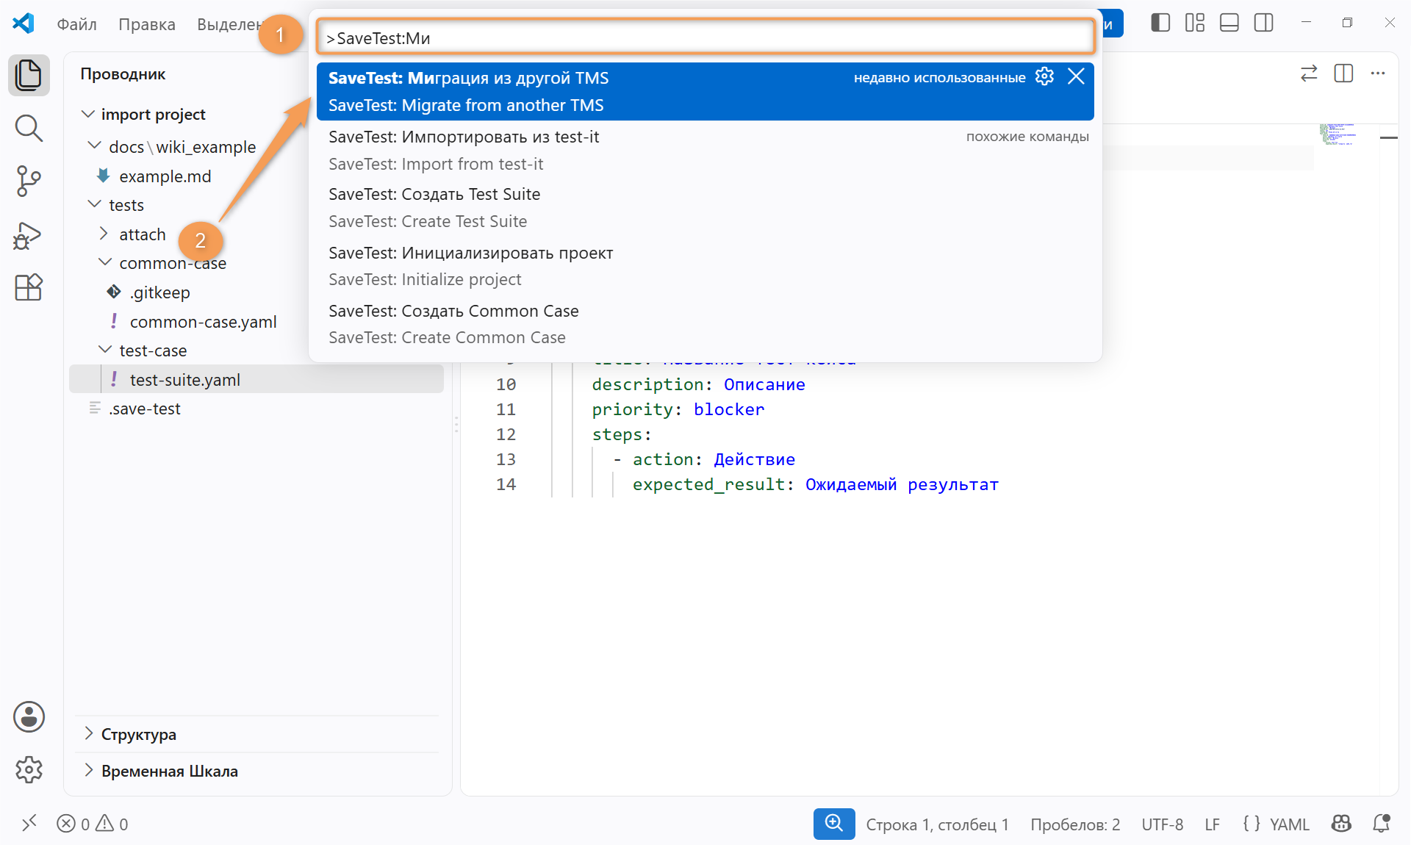Open the Accounts icon in activity bar

pos(29,716)
